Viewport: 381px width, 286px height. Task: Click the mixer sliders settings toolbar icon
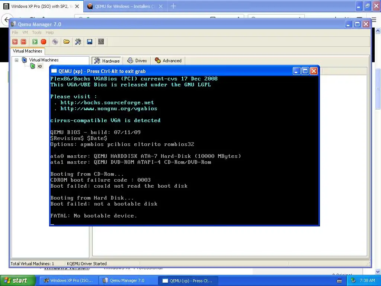tap(101, 42)
